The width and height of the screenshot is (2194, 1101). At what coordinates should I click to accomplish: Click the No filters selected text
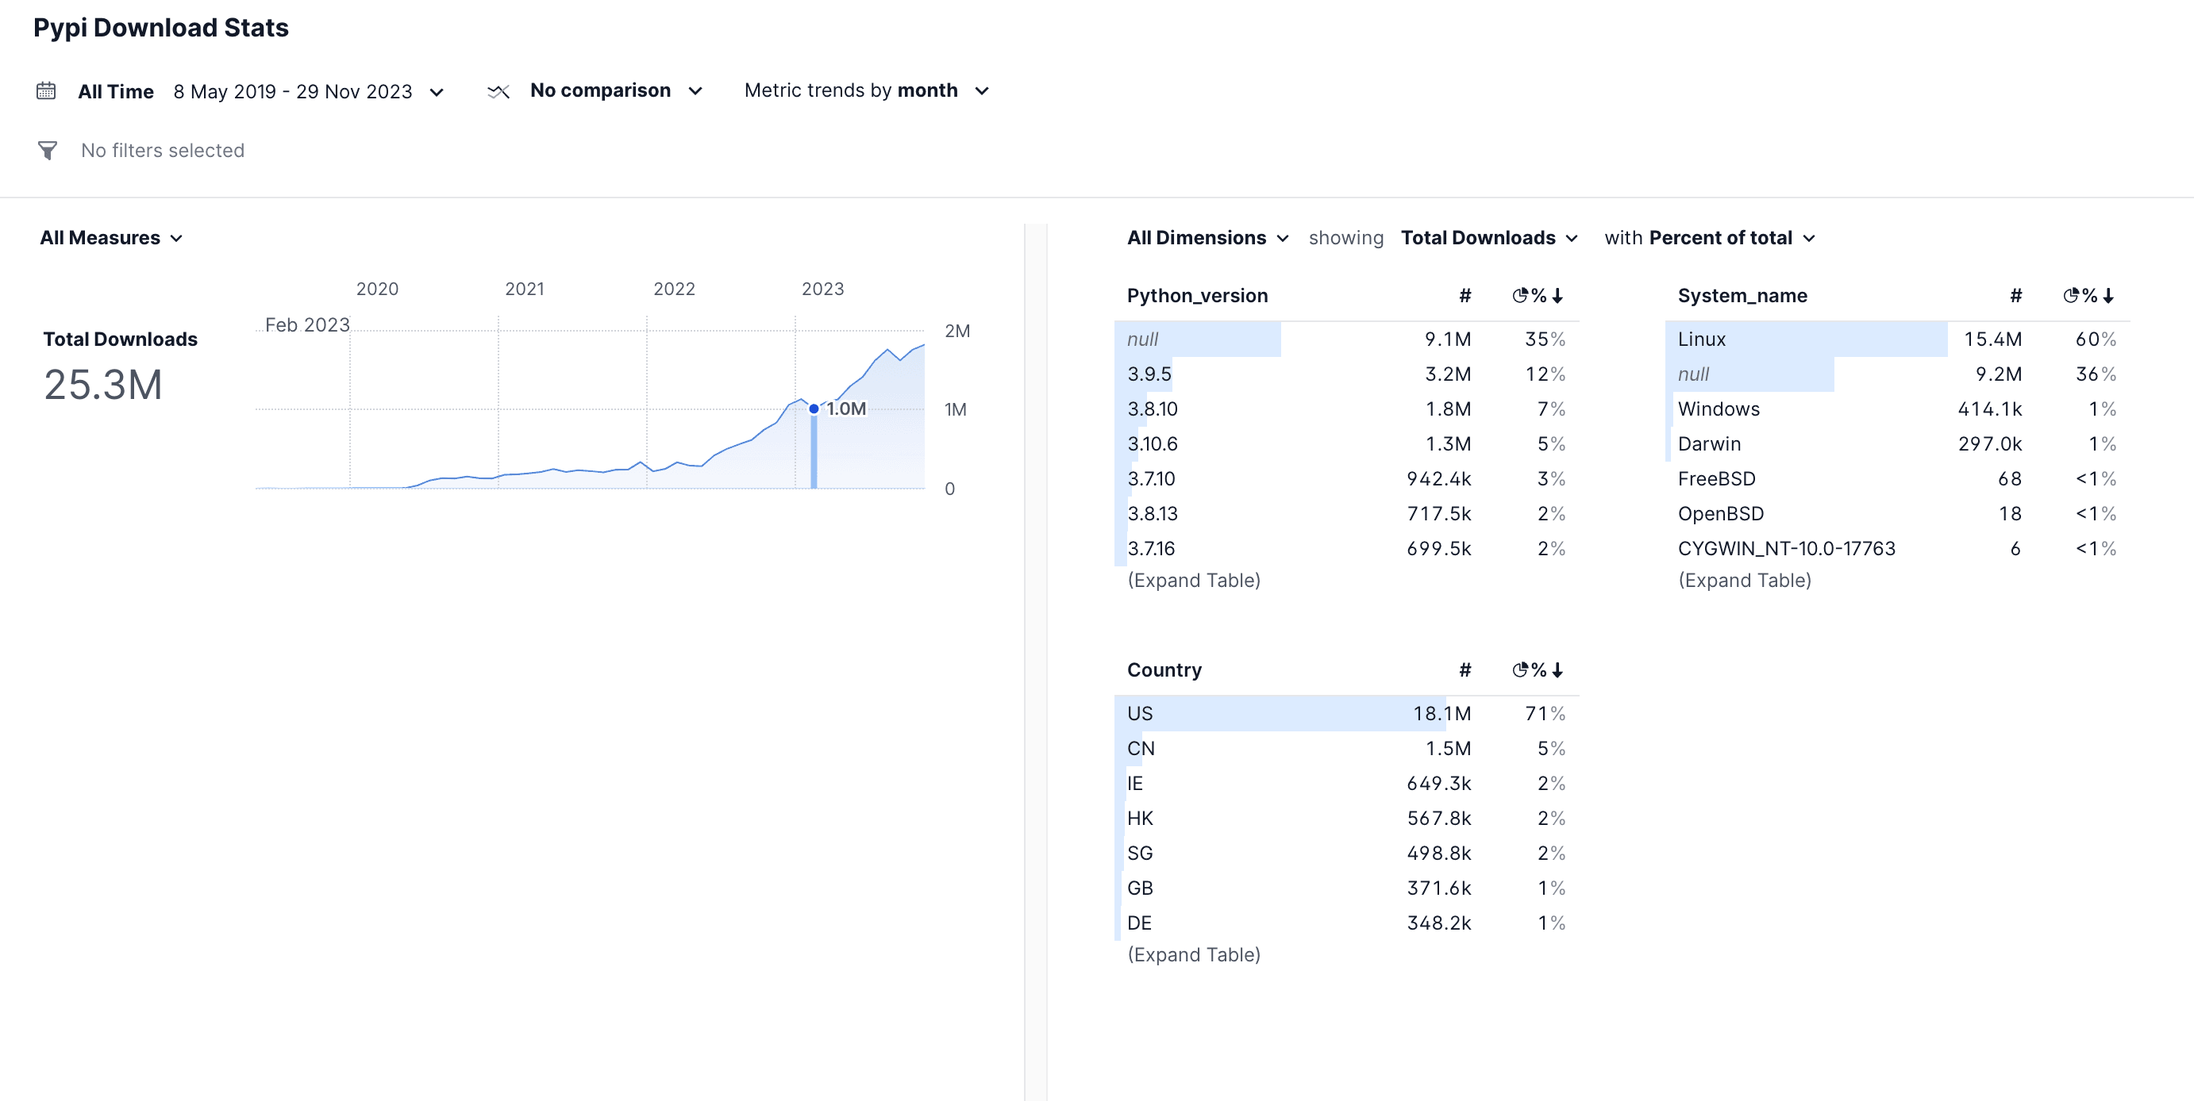coord(162,150)
